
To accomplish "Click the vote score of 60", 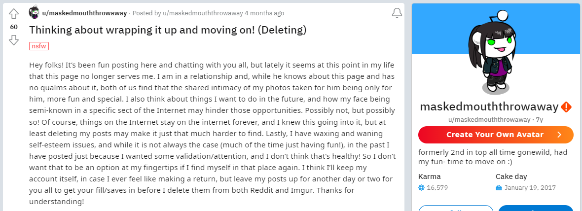I will [x=14, y=27].
